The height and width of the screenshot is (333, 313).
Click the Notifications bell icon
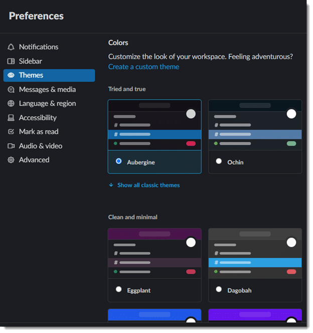click(x=11, y=47)
